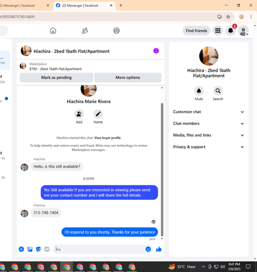Go to Facebook Home icon
257x272 pixels.
click(x=53, y=30)
